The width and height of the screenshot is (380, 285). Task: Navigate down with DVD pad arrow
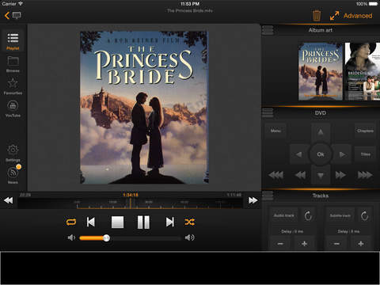pyautogui.click(x=321, y=176)
